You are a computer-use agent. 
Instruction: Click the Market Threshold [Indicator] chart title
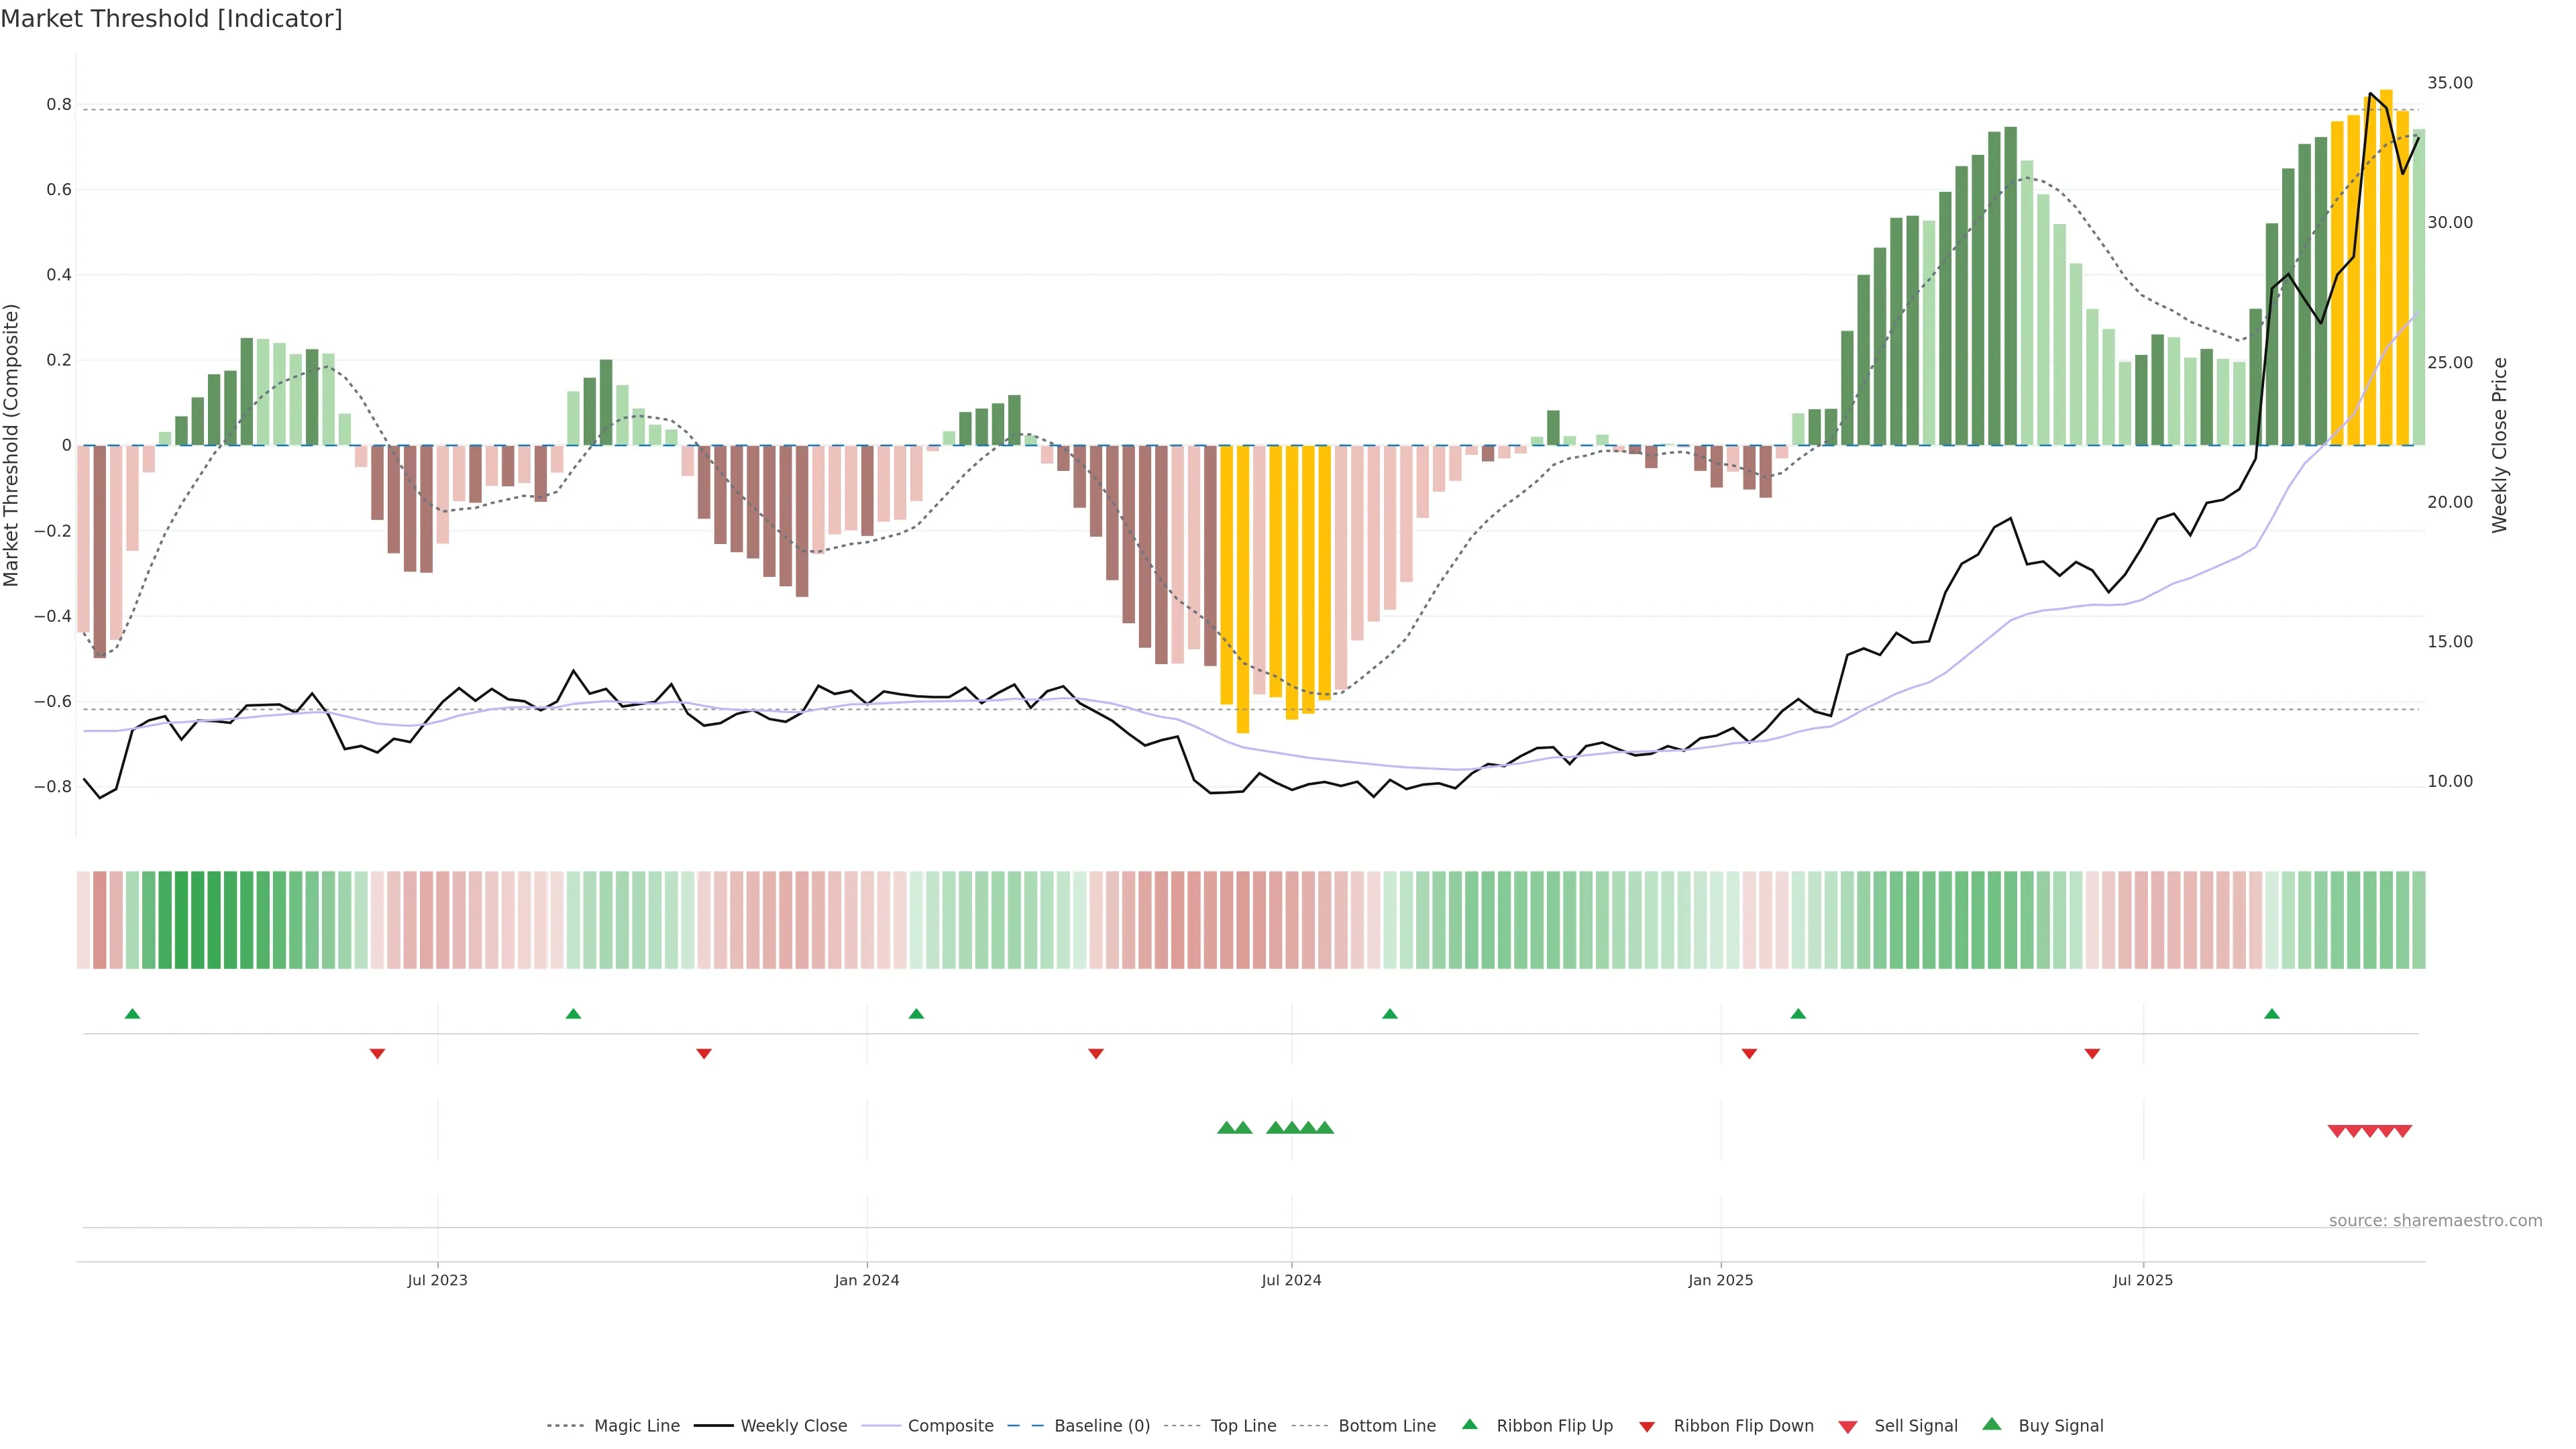tap(171, 19)
